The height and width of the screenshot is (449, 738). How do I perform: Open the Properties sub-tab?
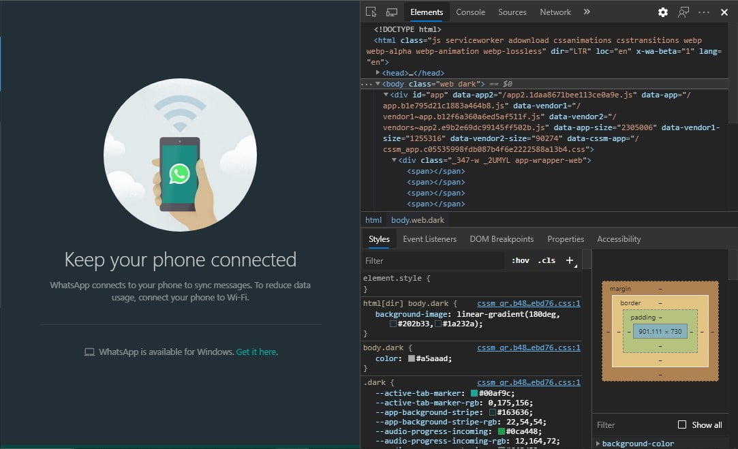coord(566,239)
